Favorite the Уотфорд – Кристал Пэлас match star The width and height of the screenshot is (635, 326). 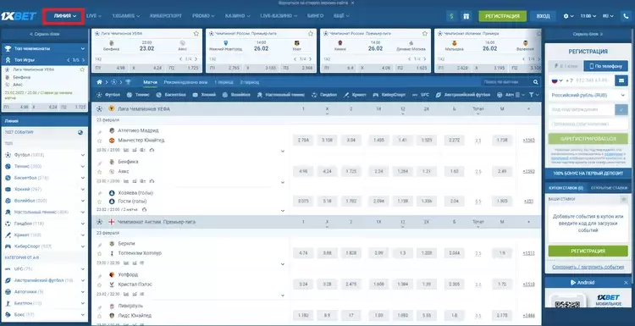[x=100, y=285]
